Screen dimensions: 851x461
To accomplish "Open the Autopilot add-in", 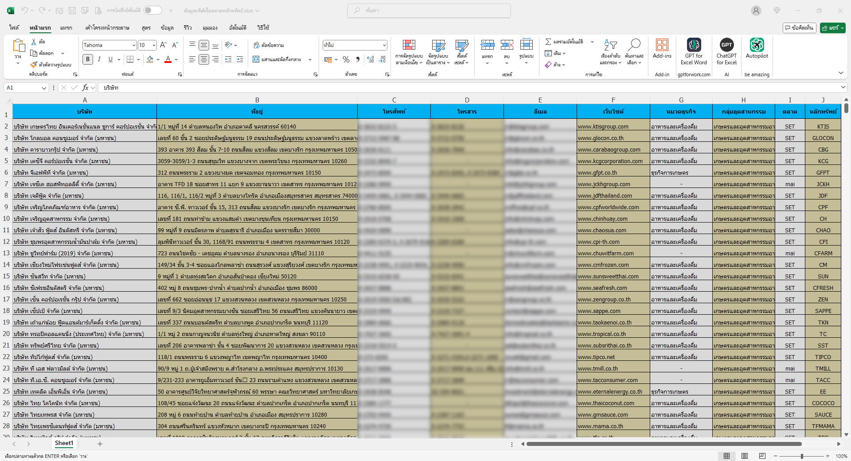I will tap(757, 49).
